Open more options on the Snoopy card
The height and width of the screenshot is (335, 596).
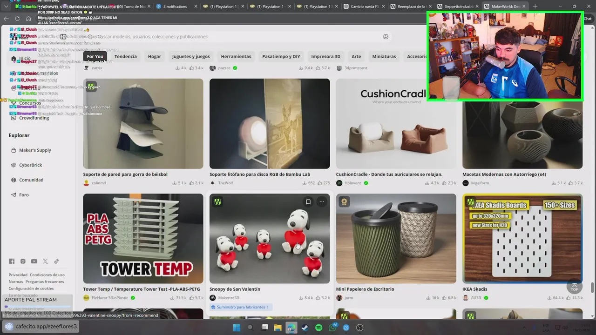[322, 202]
